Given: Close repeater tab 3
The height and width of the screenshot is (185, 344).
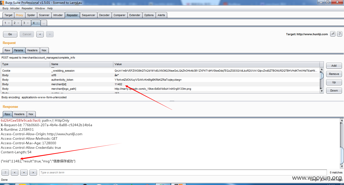Looking at the screenshot, I should tap(28, 23).
